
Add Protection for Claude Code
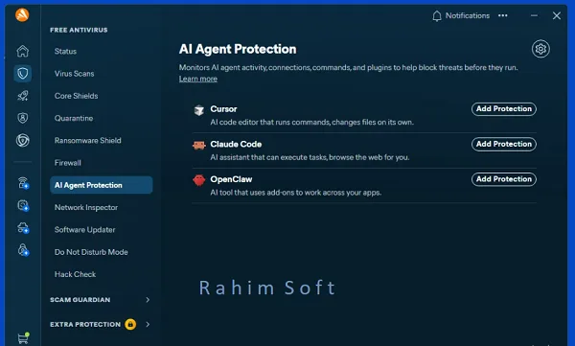click(504, 144)
